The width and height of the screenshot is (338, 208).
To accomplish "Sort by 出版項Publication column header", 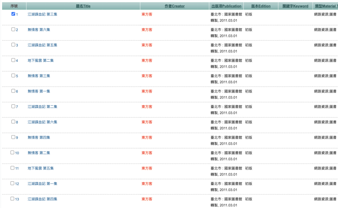I will pos(226,6).
